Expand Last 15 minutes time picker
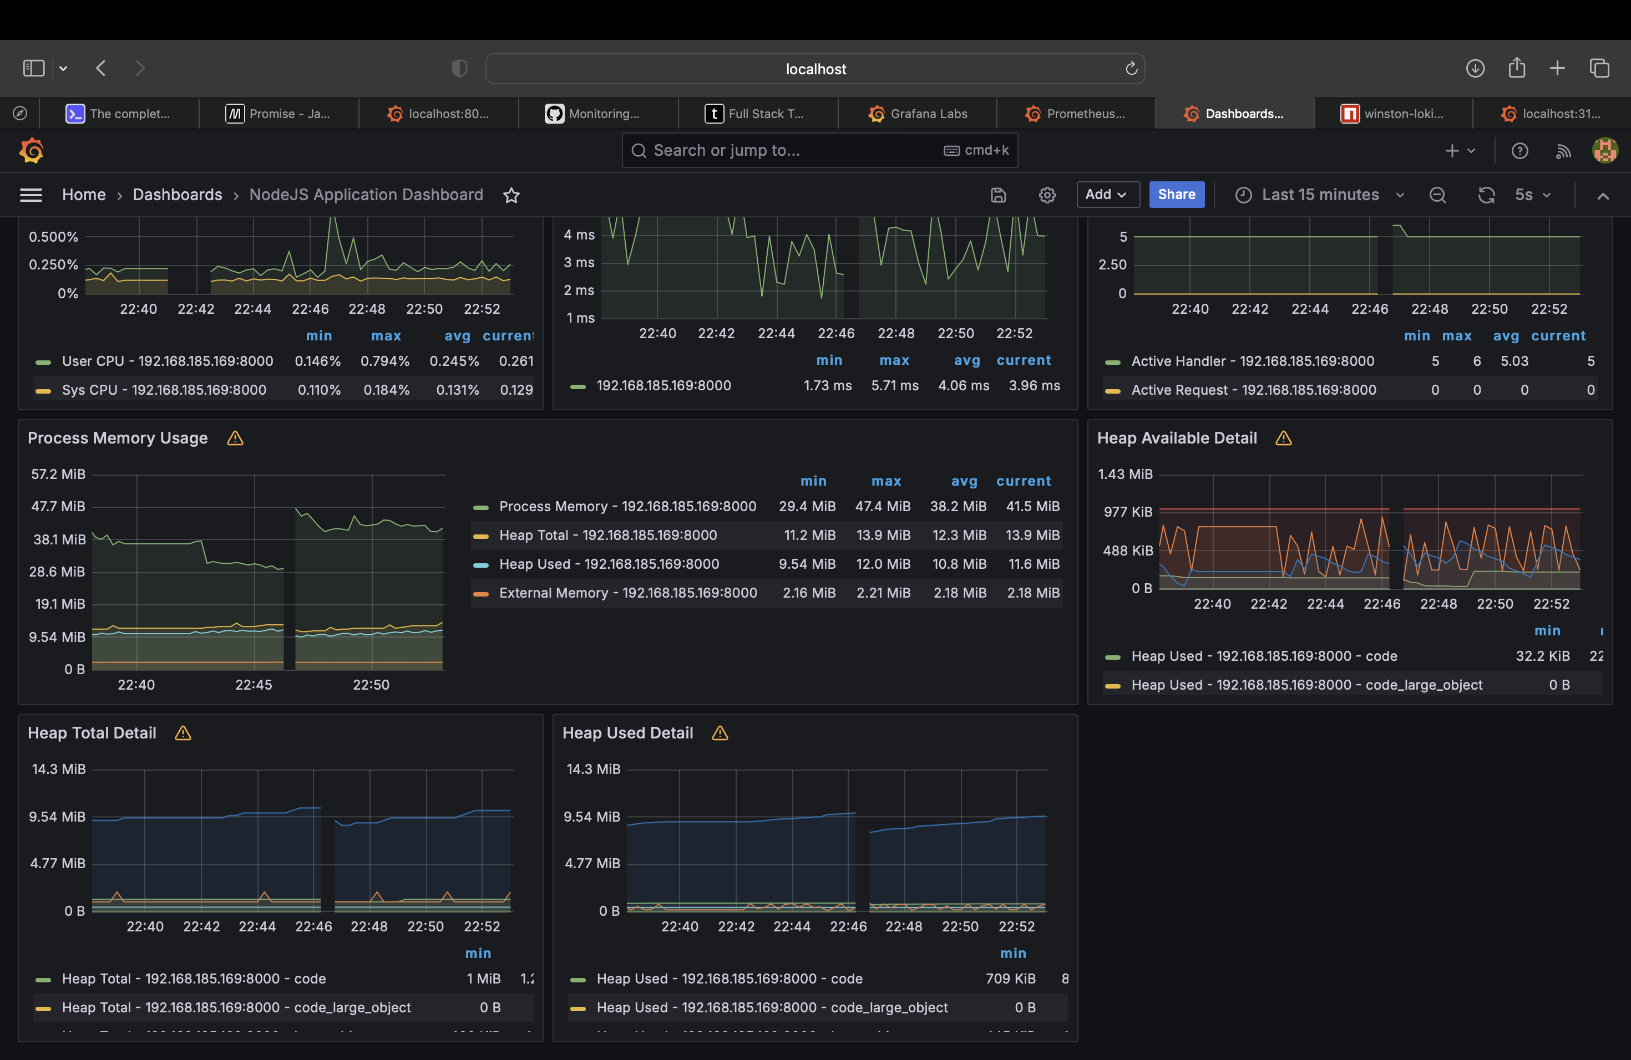 coord(1319,195)
